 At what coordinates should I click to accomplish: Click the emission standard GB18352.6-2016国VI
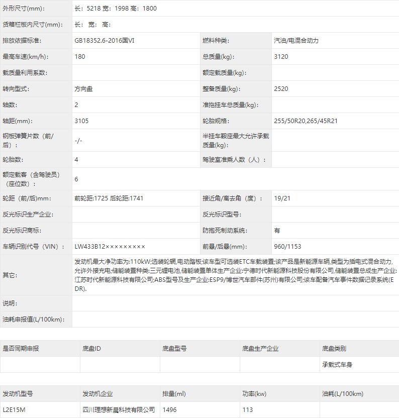[105, 41]
